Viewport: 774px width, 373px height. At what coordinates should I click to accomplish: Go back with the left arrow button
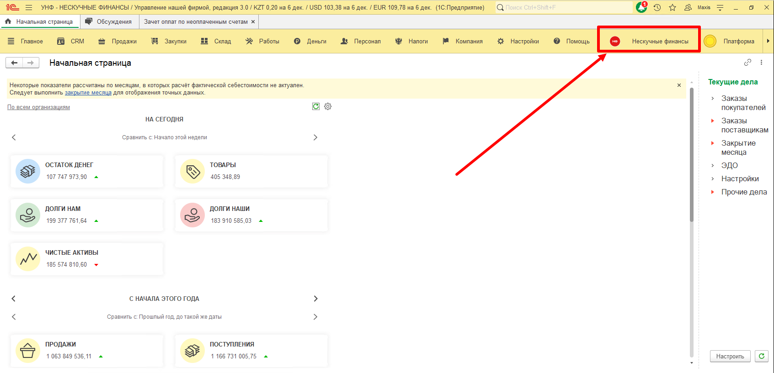pos(14,63)
